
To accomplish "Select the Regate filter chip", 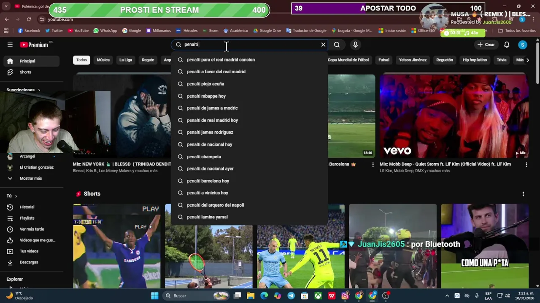I will (x=148, y=60).
